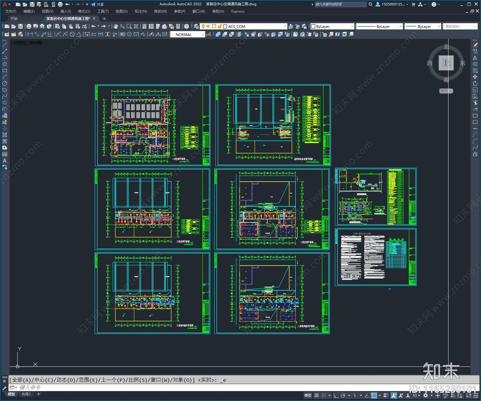Pick the Circle drawing tool
Screen dimensions: 481x401
5,83
